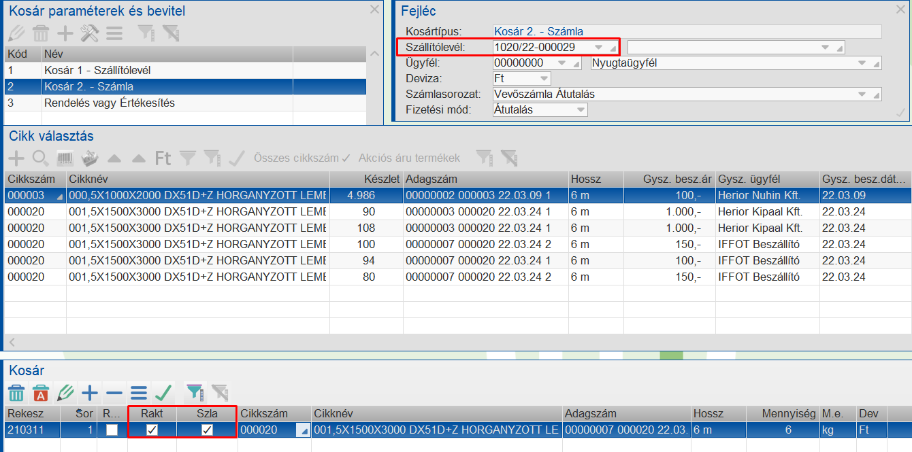Click the barcode icon in Cikk választás toolbar

[x=65, y=158]
